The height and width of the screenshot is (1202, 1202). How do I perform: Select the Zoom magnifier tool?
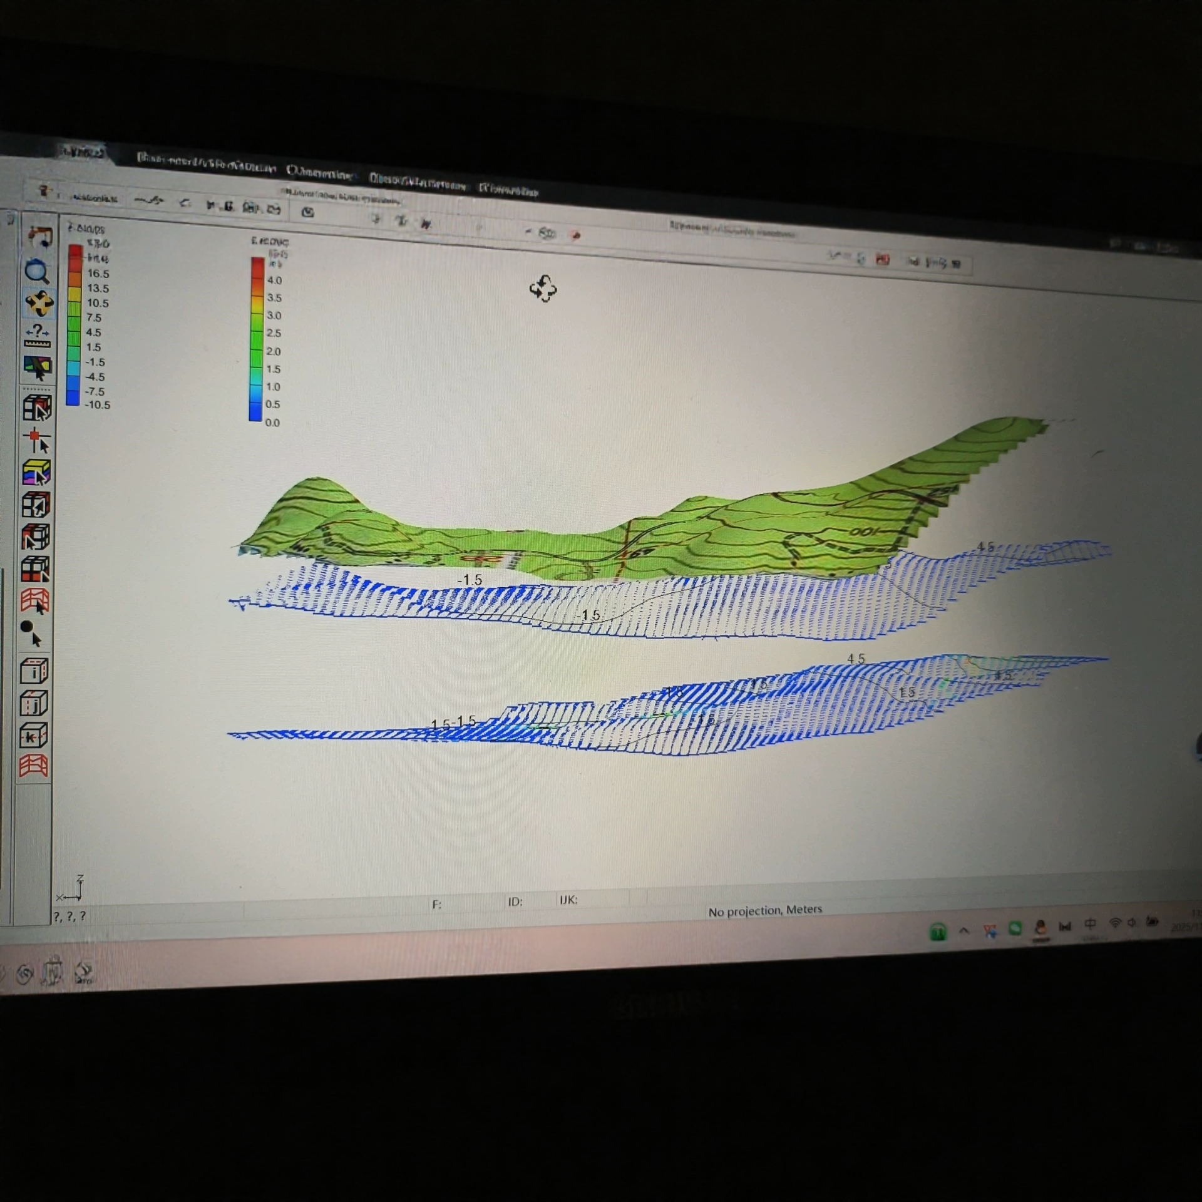[x=36, y=271]
